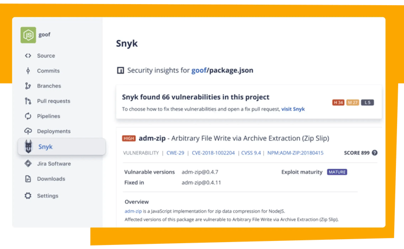
Task: Click the SCORE 899 text
Action: coord(357,153)
